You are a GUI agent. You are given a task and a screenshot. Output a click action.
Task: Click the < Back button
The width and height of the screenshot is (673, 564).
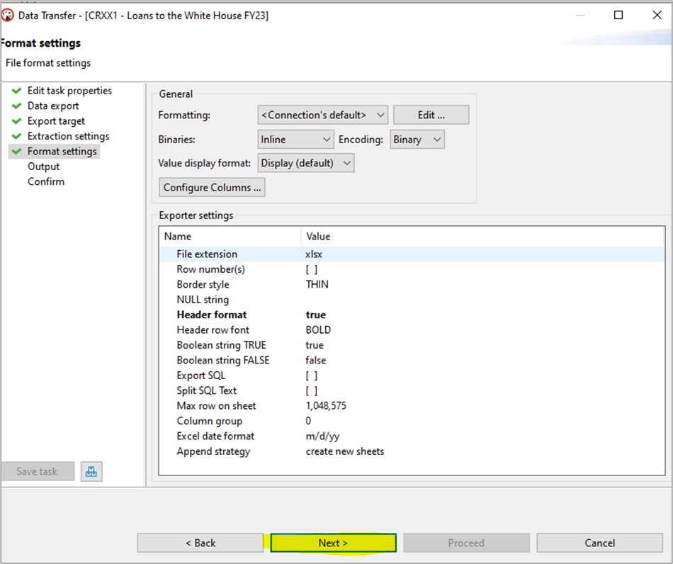(200, 543)
